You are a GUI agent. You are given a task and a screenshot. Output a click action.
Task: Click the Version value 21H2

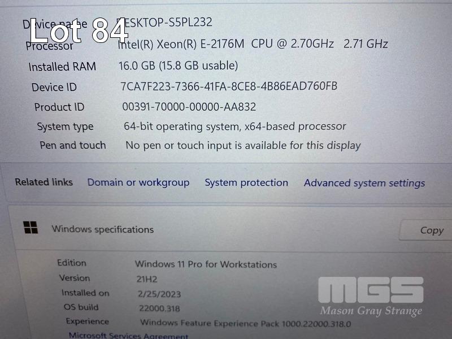(147, 279)
